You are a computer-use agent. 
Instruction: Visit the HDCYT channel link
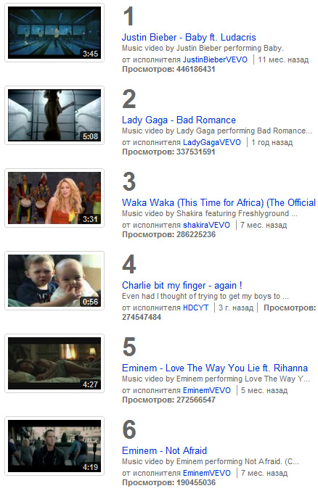196,308
